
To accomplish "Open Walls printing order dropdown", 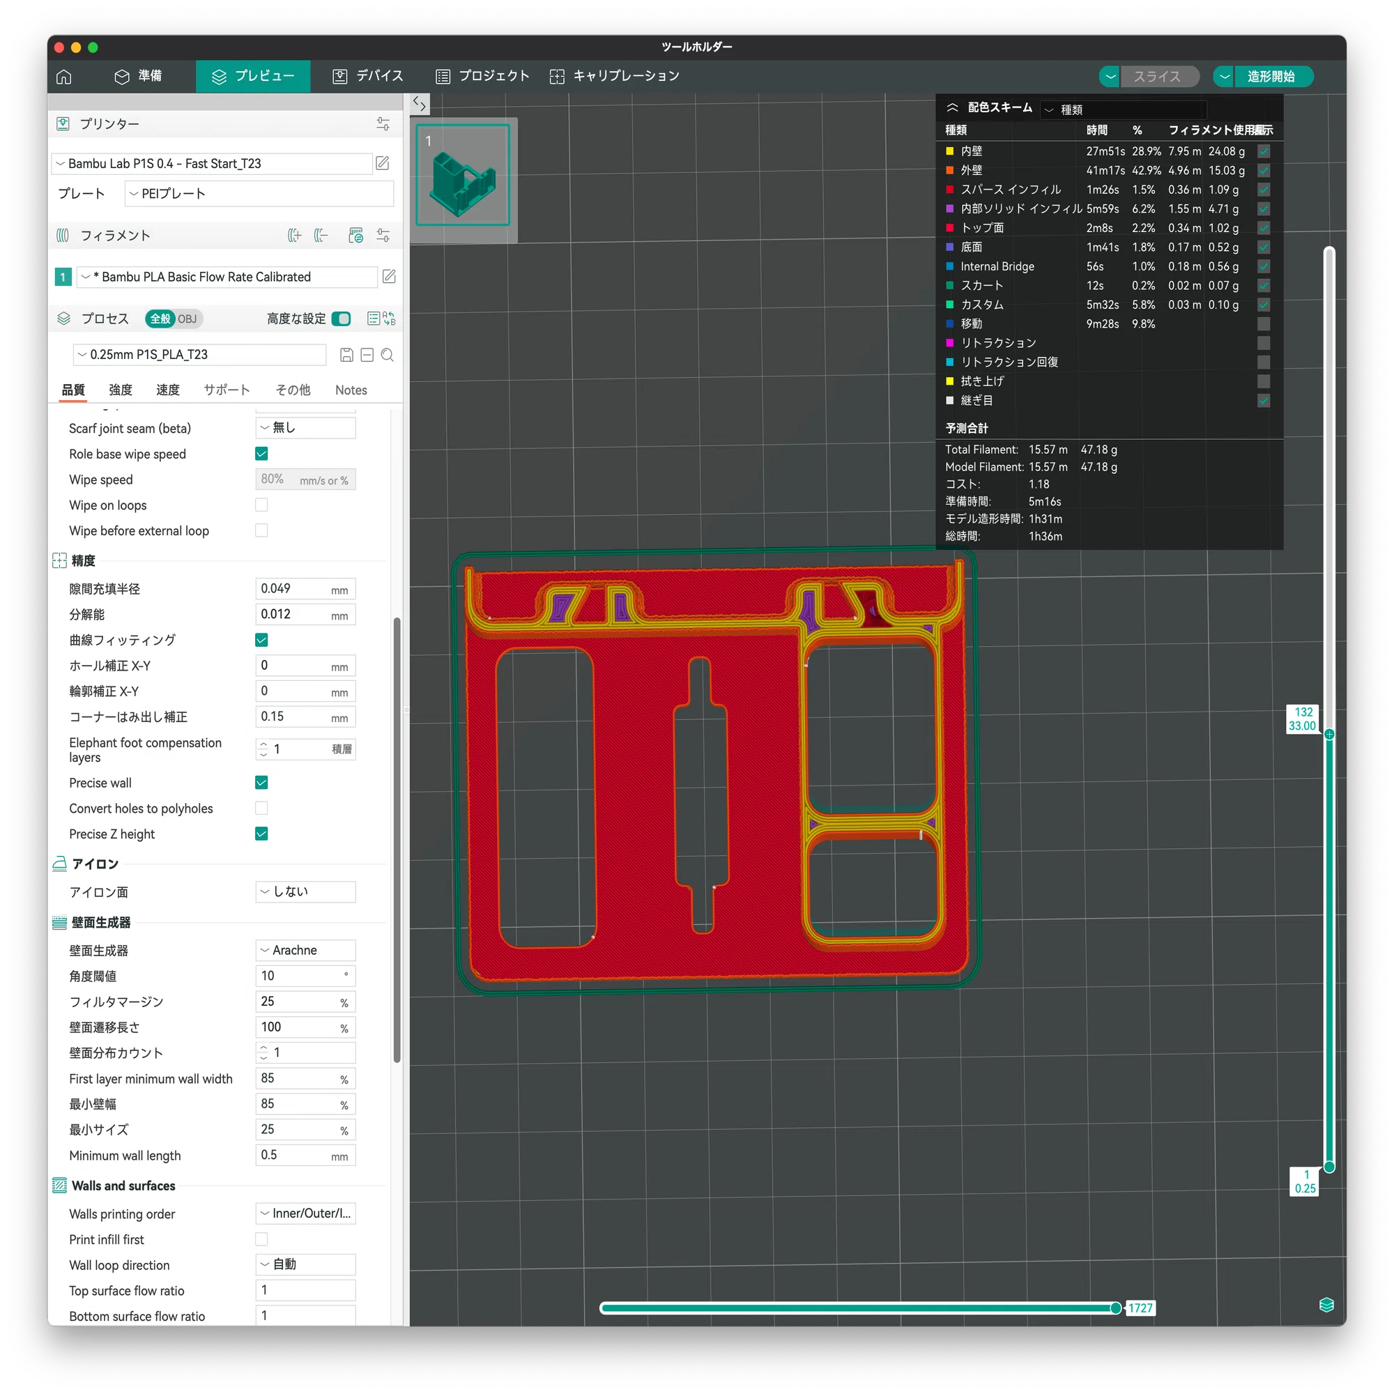I will click(x=306, y=1213).
